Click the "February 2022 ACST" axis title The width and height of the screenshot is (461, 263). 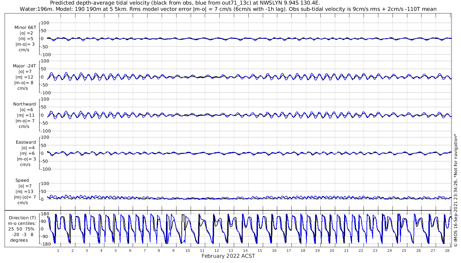pos(228,256)
